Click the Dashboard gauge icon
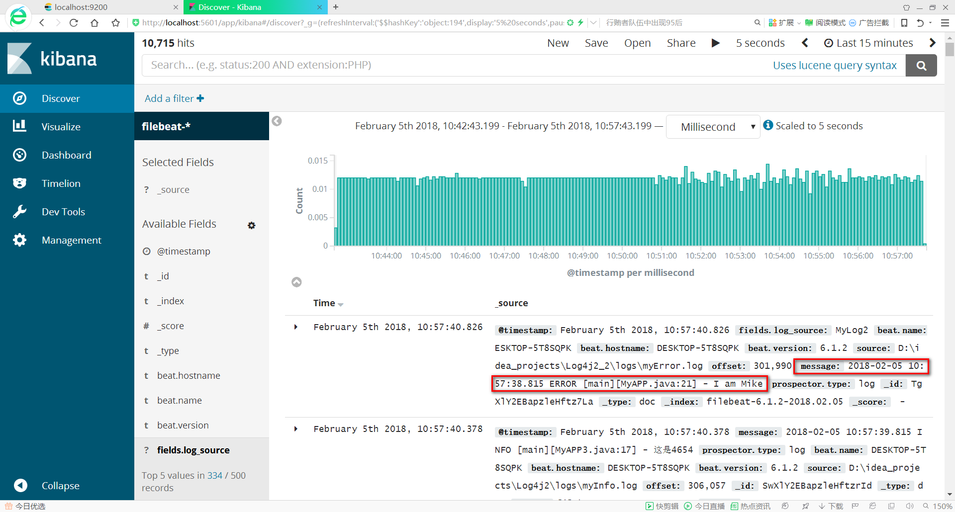The image size is (955, 512). 19,155
